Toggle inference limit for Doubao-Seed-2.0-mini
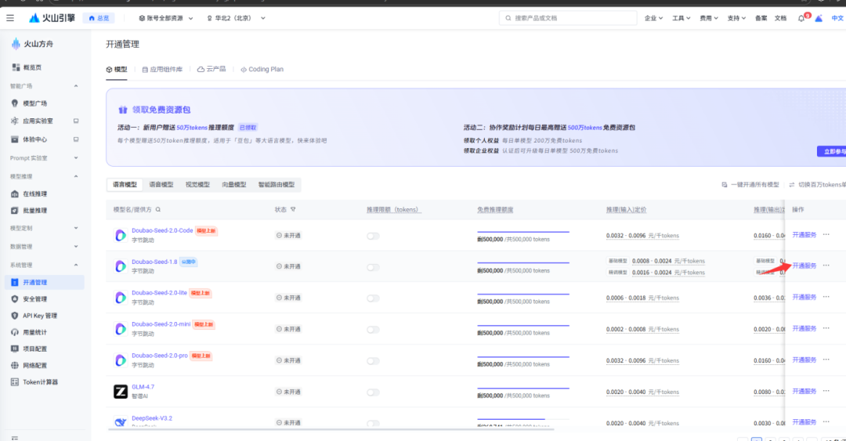Viewport: 846px width, 441px height. (373, 330)
